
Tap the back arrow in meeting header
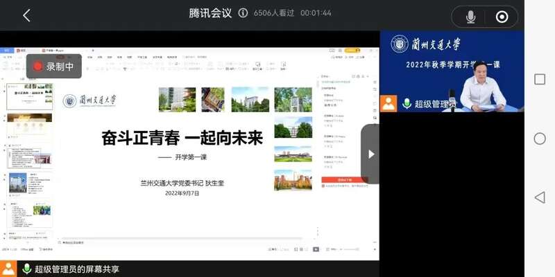26,15
